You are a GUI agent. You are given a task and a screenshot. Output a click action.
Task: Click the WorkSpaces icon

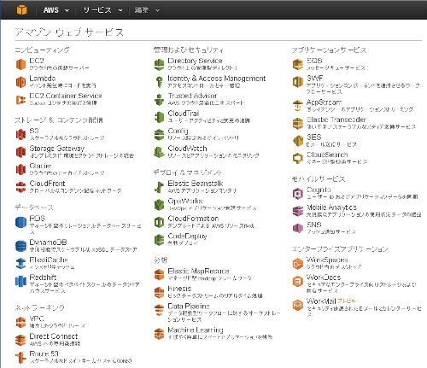[298, 264]
